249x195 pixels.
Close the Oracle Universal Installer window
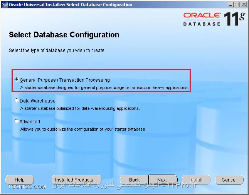[244, 5]
